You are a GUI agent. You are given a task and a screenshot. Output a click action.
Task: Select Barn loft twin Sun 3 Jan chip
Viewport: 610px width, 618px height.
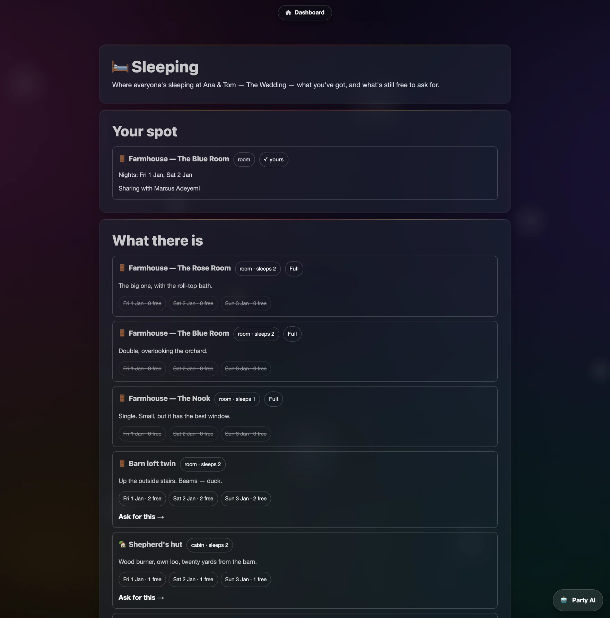pos(246,498)
